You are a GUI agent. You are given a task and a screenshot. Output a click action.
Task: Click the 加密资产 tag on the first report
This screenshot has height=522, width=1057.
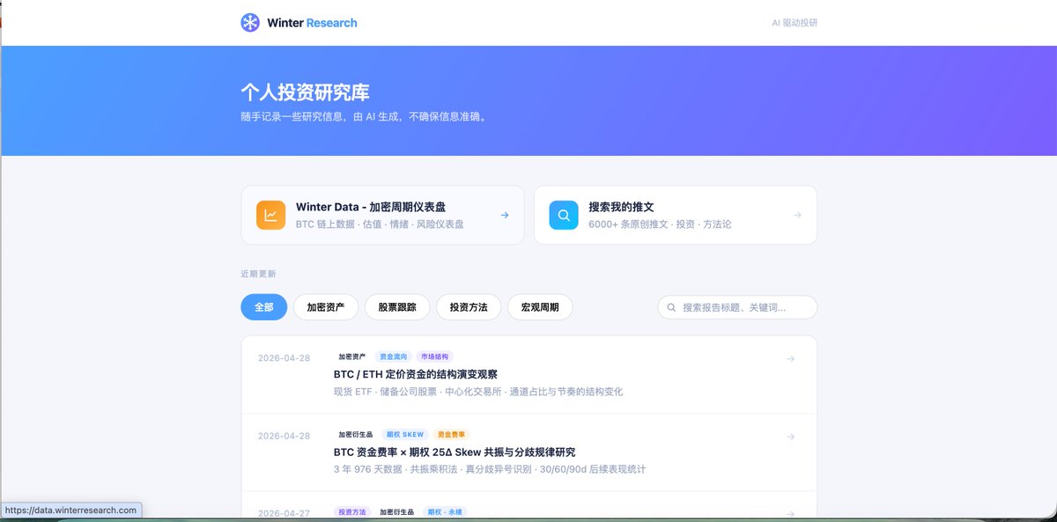click(x=352, y=357)
